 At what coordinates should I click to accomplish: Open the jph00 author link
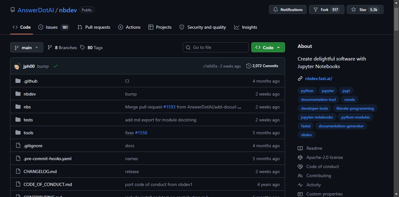pyautogui.click(x=29, y=66)
